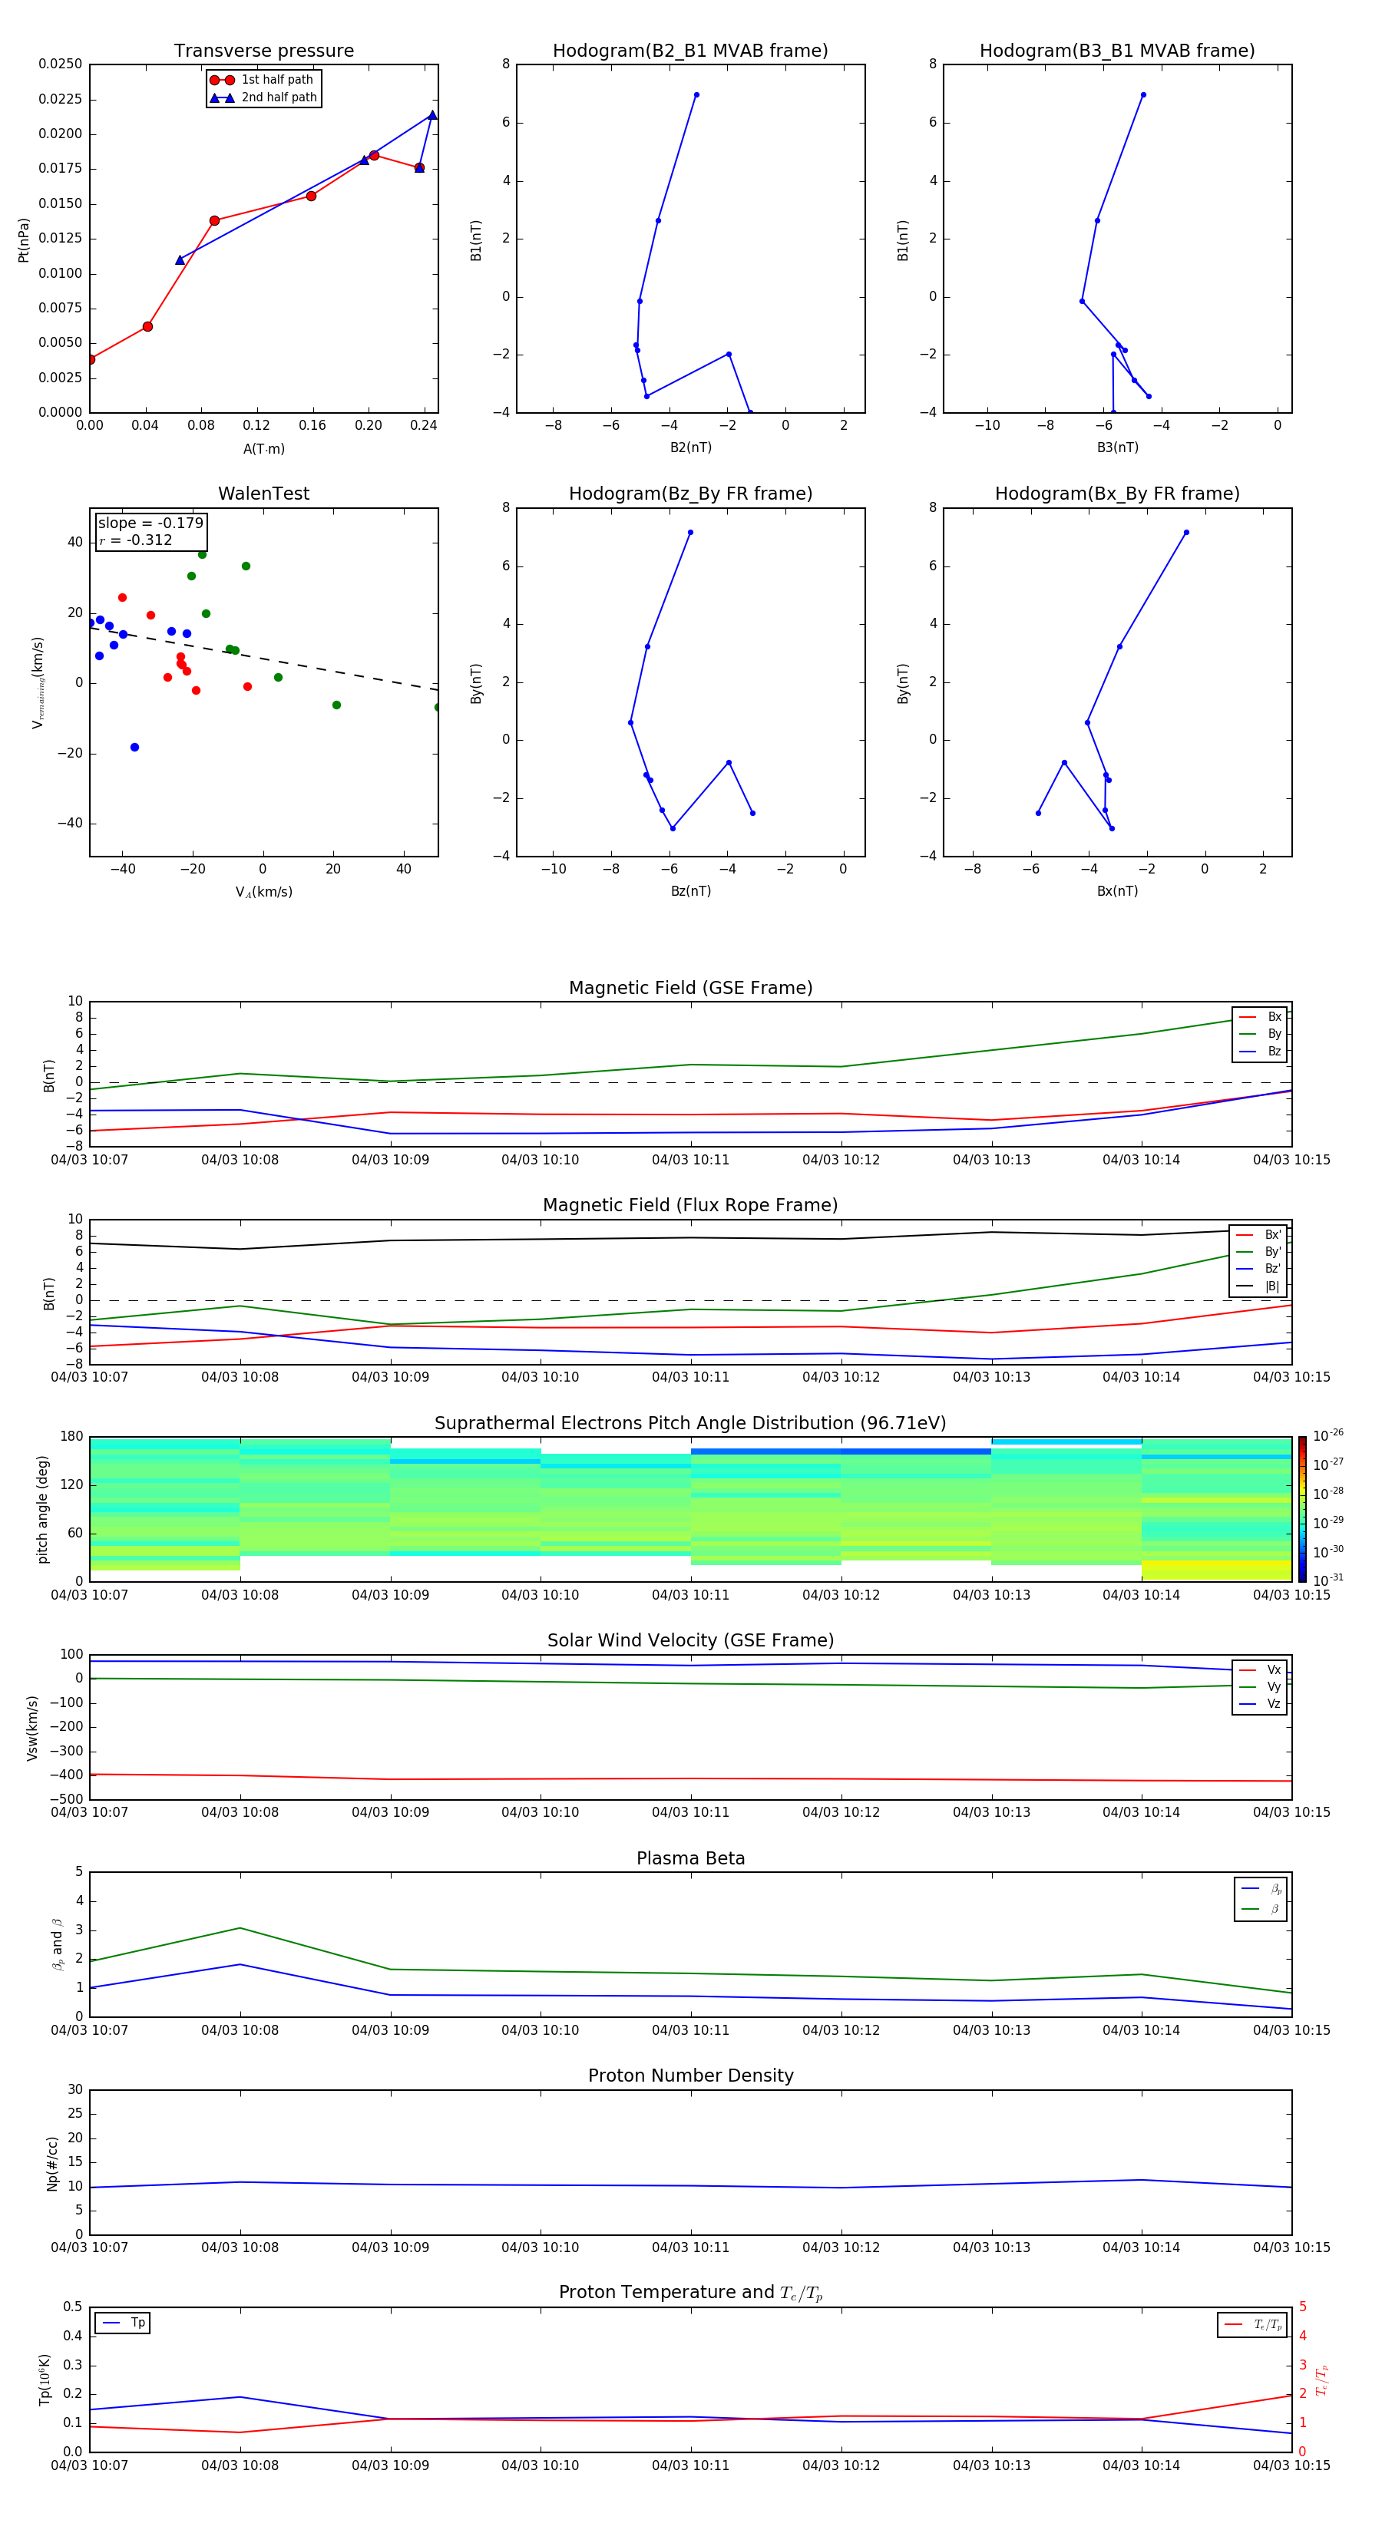
Task: Click the 'Hodogram(Bx_By FR frame)' title
Action: click(1117, 494)
